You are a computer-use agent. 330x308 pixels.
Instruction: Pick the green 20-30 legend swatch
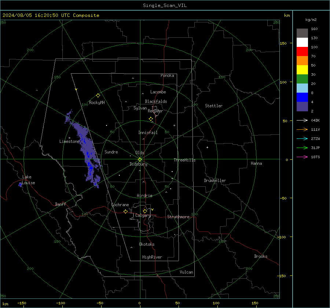[x=302, y=79]
